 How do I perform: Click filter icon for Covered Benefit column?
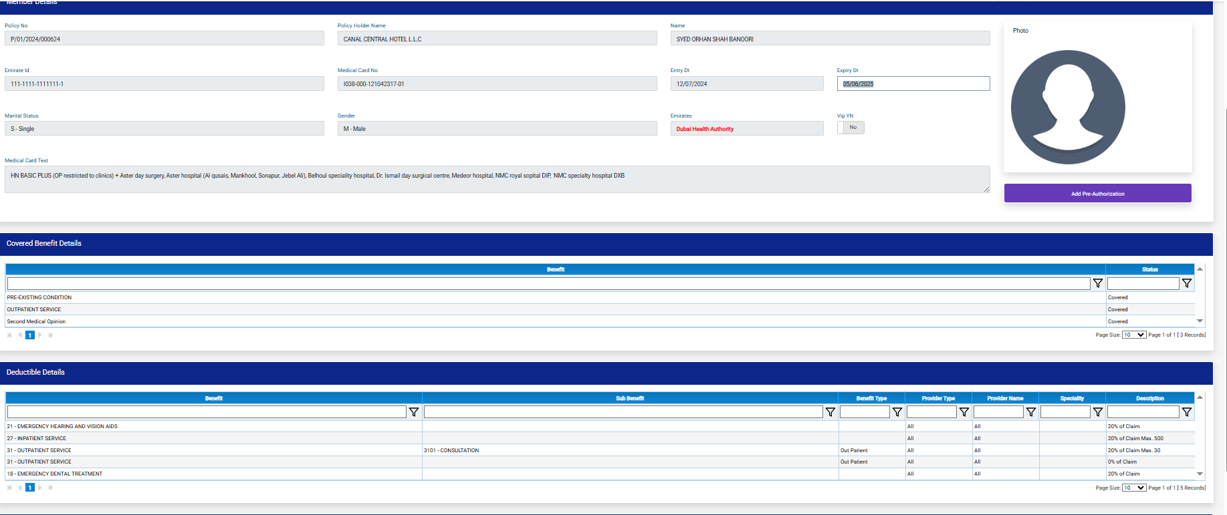1097,283
